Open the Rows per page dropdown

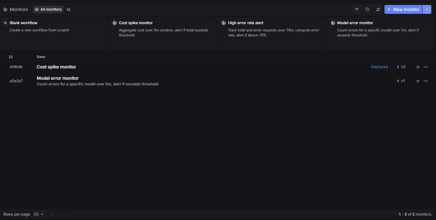point(39,214)
